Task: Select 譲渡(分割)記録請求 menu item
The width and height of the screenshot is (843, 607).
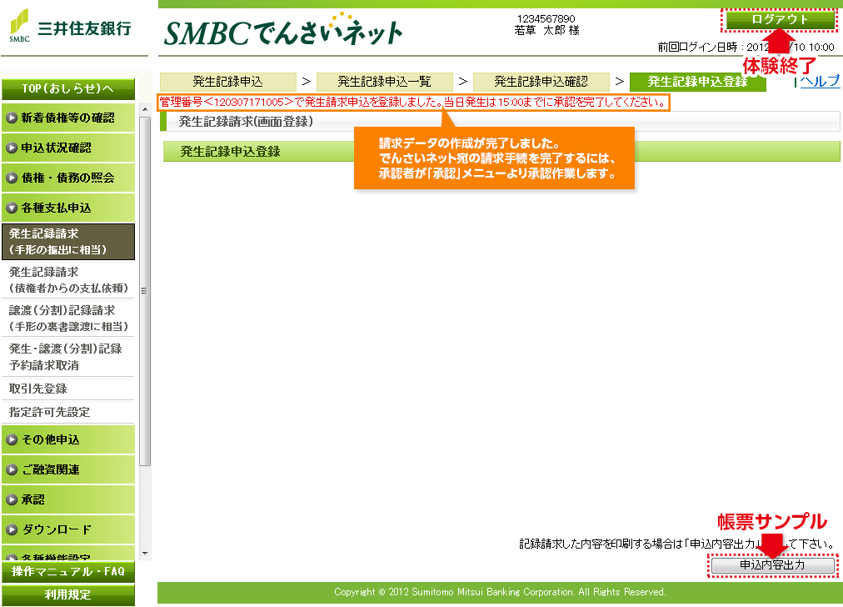Action: (68, 318)
